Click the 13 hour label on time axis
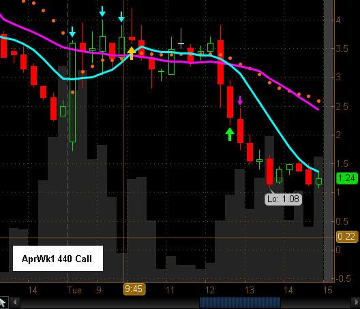The image size is (360, 309). click(x=250, y=290)
